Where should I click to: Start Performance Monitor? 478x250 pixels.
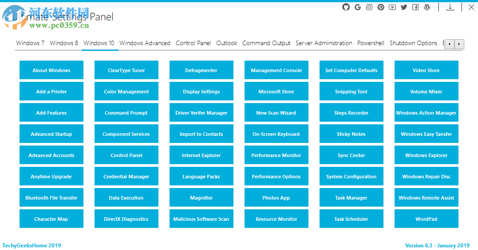276,155
